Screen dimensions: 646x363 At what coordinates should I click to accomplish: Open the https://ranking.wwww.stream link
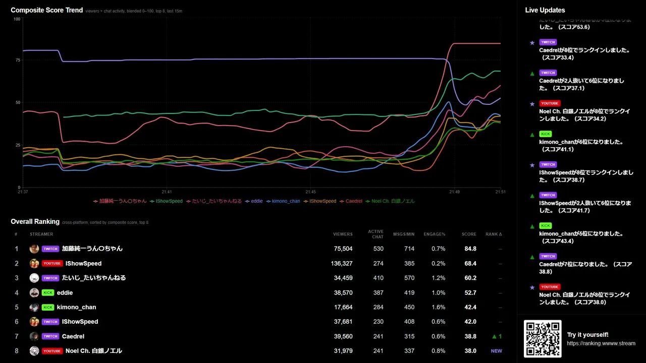pyautogui.click(x=601, y=343)
